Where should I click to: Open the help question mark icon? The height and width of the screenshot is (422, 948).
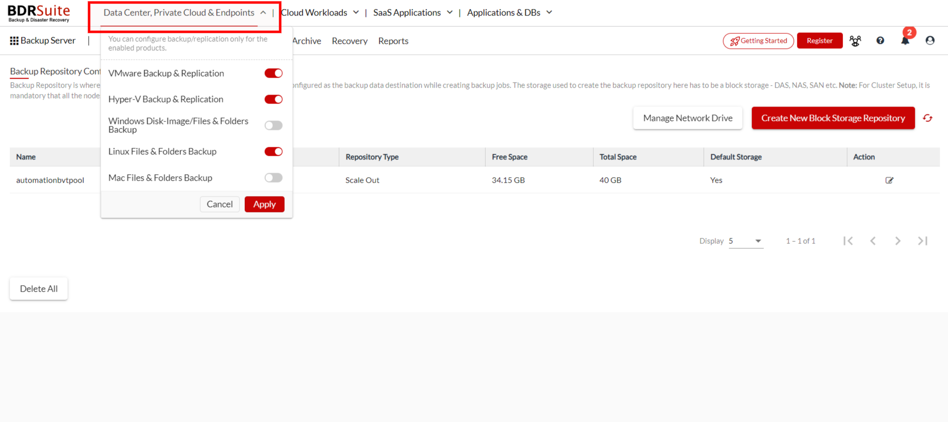[x=880, y=41]
